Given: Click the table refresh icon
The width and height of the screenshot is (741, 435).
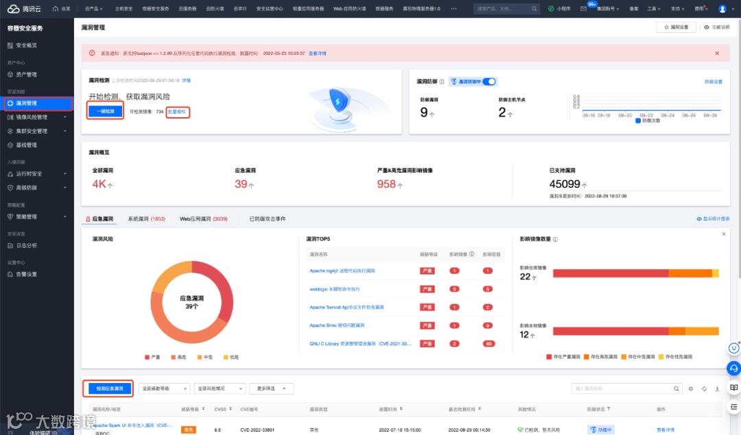Looking at the screenshot, I should click(704, 389).
